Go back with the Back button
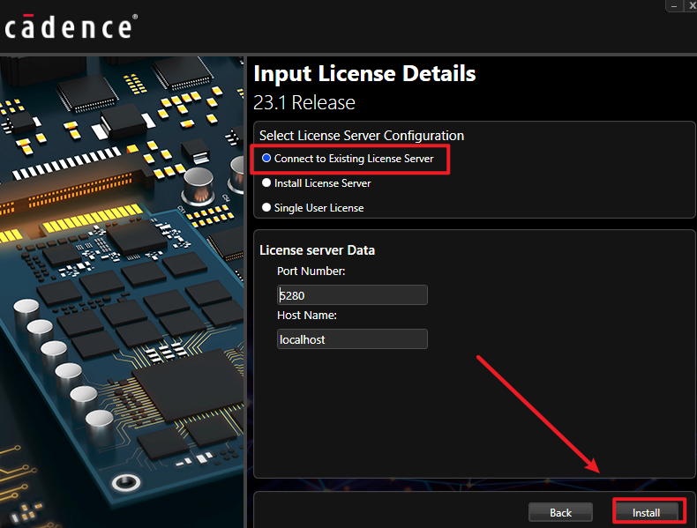697x528 pixels. [560, 512]
